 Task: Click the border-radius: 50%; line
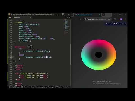point(30,37)
